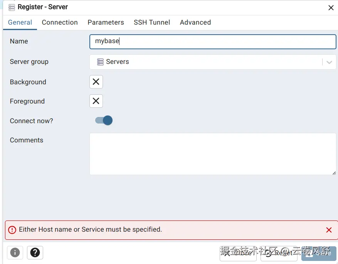Expand the Server group dropdown arrow

coord(329,62)
